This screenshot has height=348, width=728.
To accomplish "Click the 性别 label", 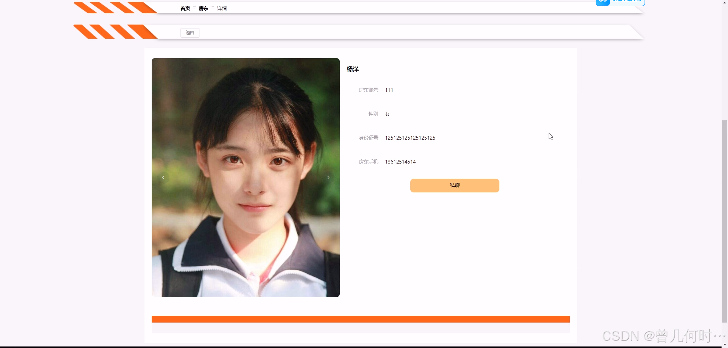I will tap(373, 114).
